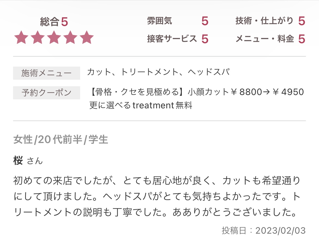Select the third (middle) rating star
This screenshot has width=319, height=247.
point(54,38)
